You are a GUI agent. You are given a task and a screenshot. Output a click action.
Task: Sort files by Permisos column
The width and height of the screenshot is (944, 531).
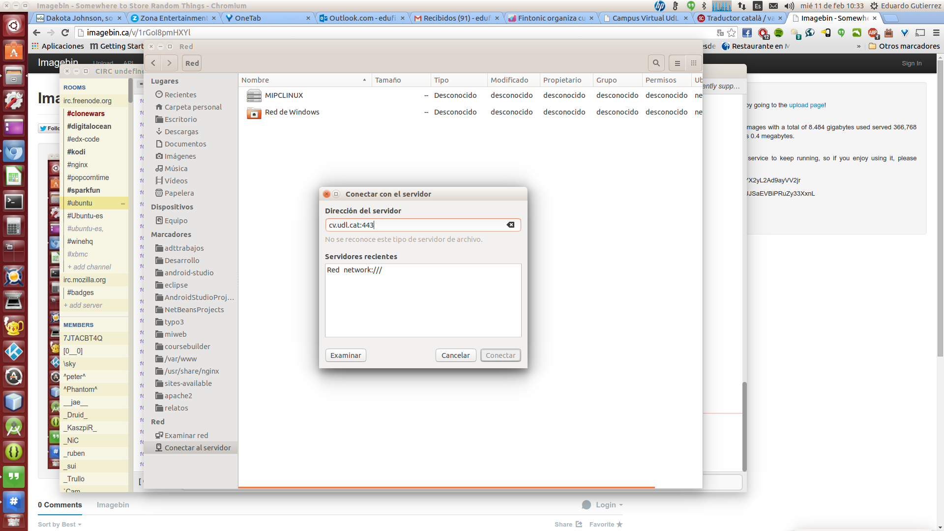click(666, 80)
